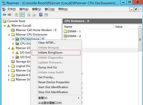This screenshot has height=105, width=143.
Task: Click scrollbar up arrow in details pane
Action: tap(140, 27)
